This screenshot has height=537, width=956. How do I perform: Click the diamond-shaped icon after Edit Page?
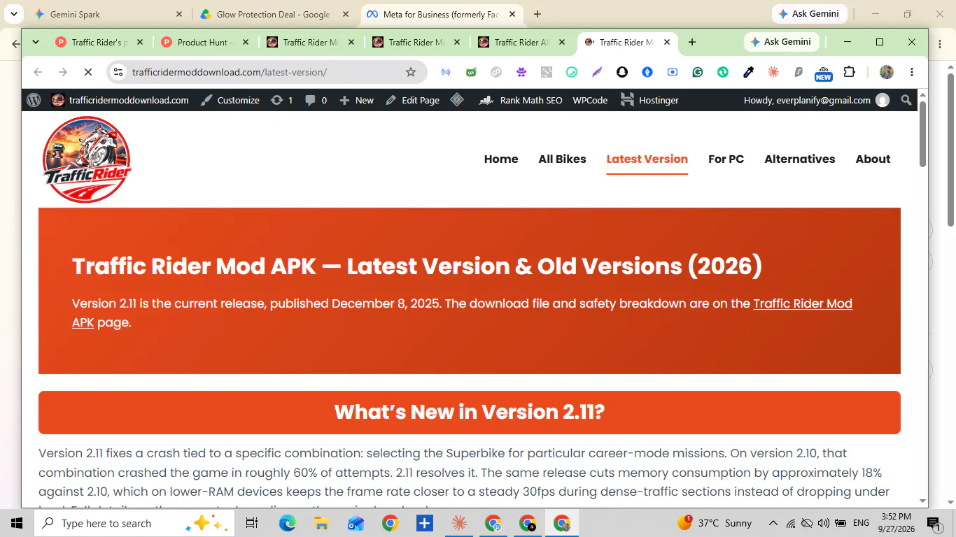(457, 100)
